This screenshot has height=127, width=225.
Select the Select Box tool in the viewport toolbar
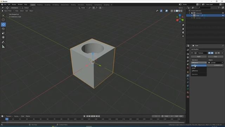3,16
